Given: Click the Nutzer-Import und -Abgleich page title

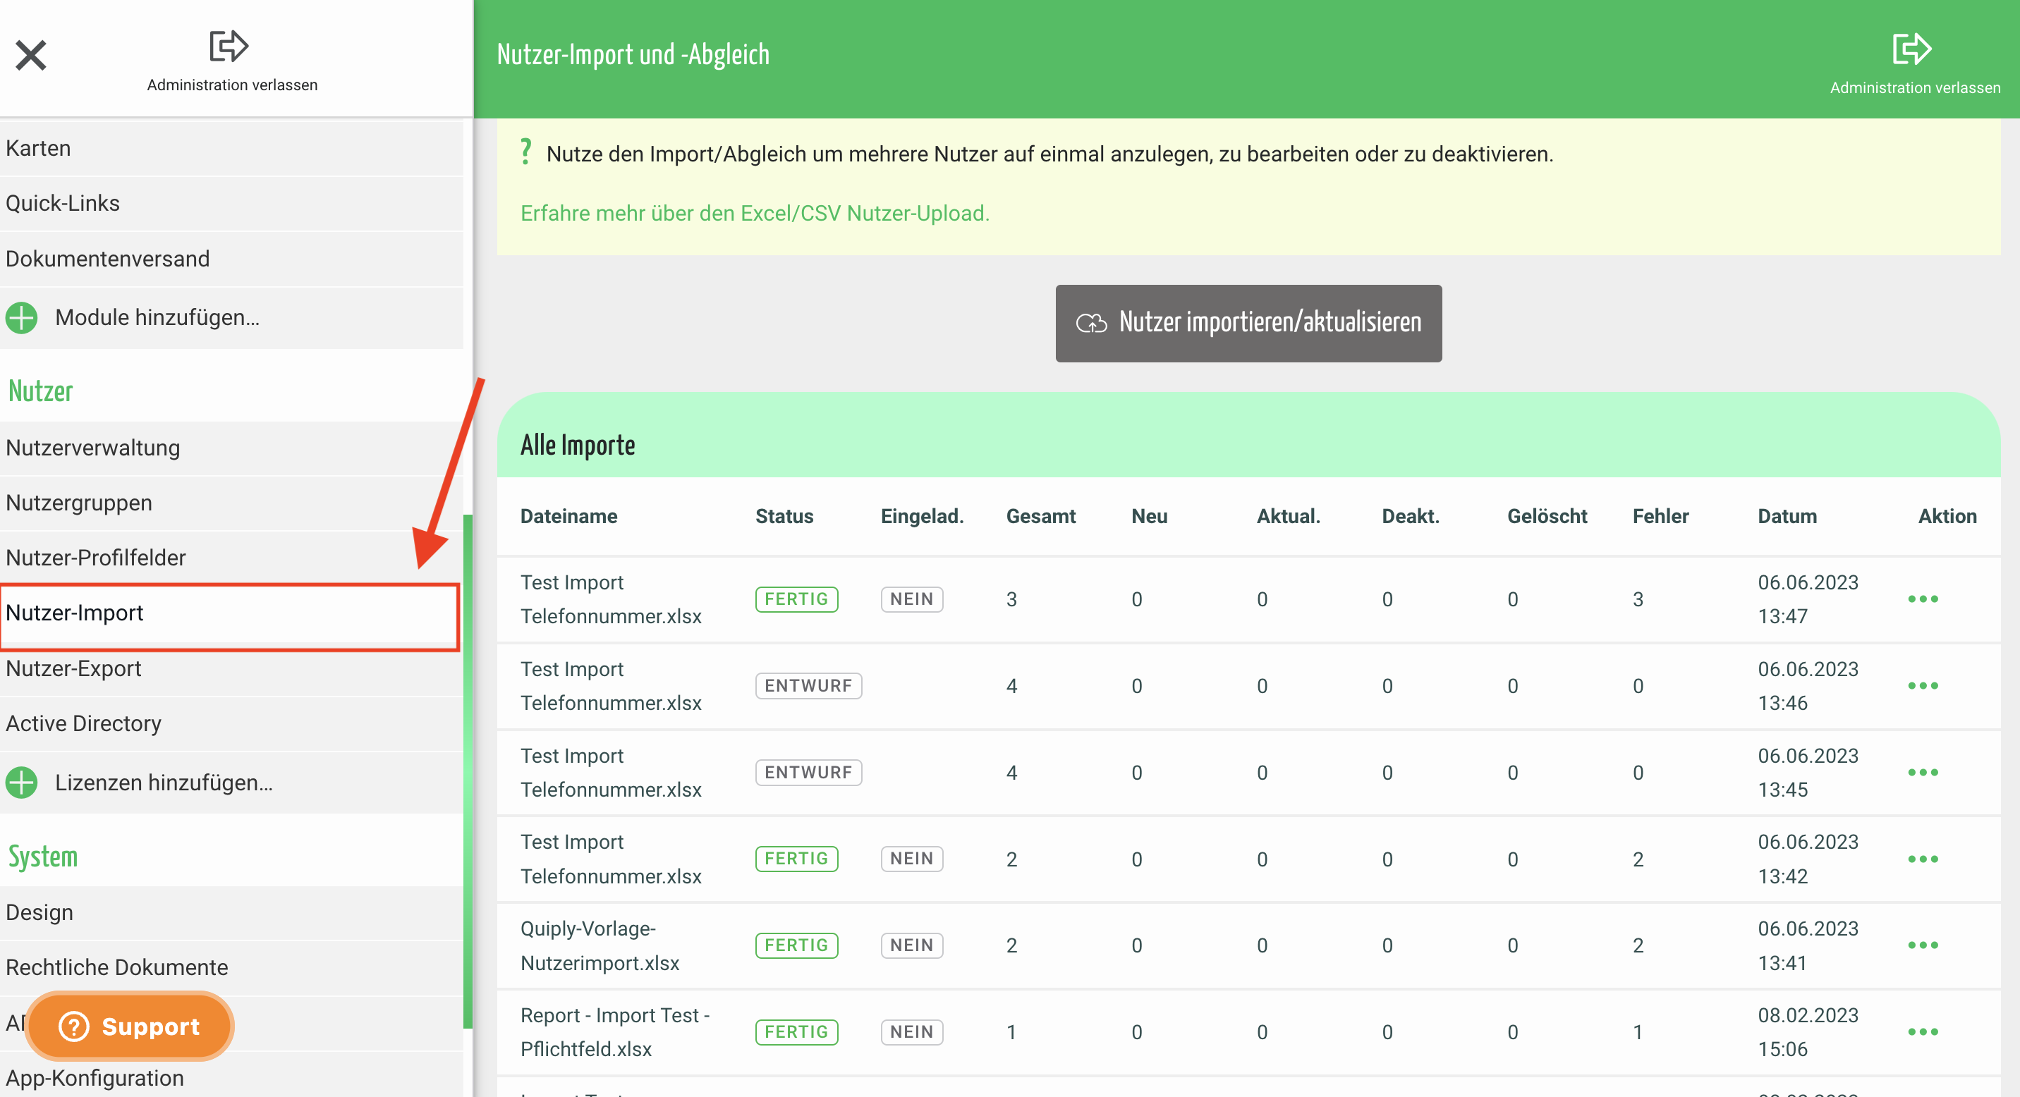Looking at the screenshot, I should [x=633, y=55].
